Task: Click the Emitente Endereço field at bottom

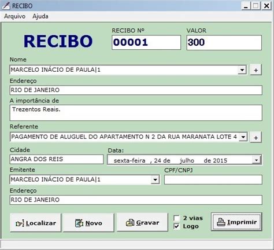Action: pyautogui.click(x=136, y=200)
